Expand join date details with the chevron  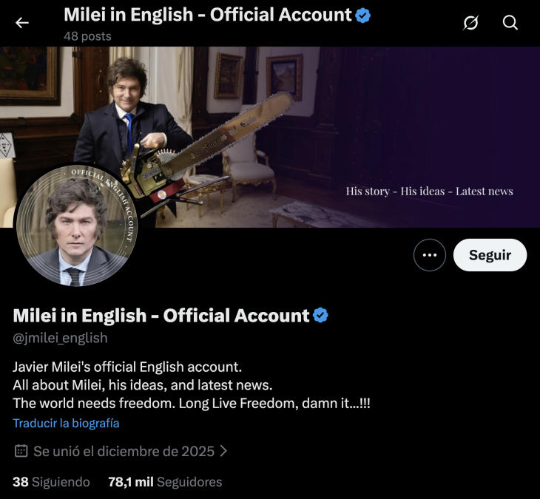pyautogui.click(x=224, y=451)
